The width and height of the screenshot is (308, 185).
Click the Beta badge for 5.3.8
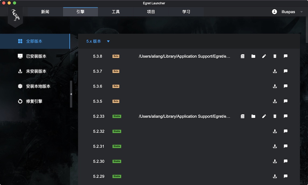point(116,56)
